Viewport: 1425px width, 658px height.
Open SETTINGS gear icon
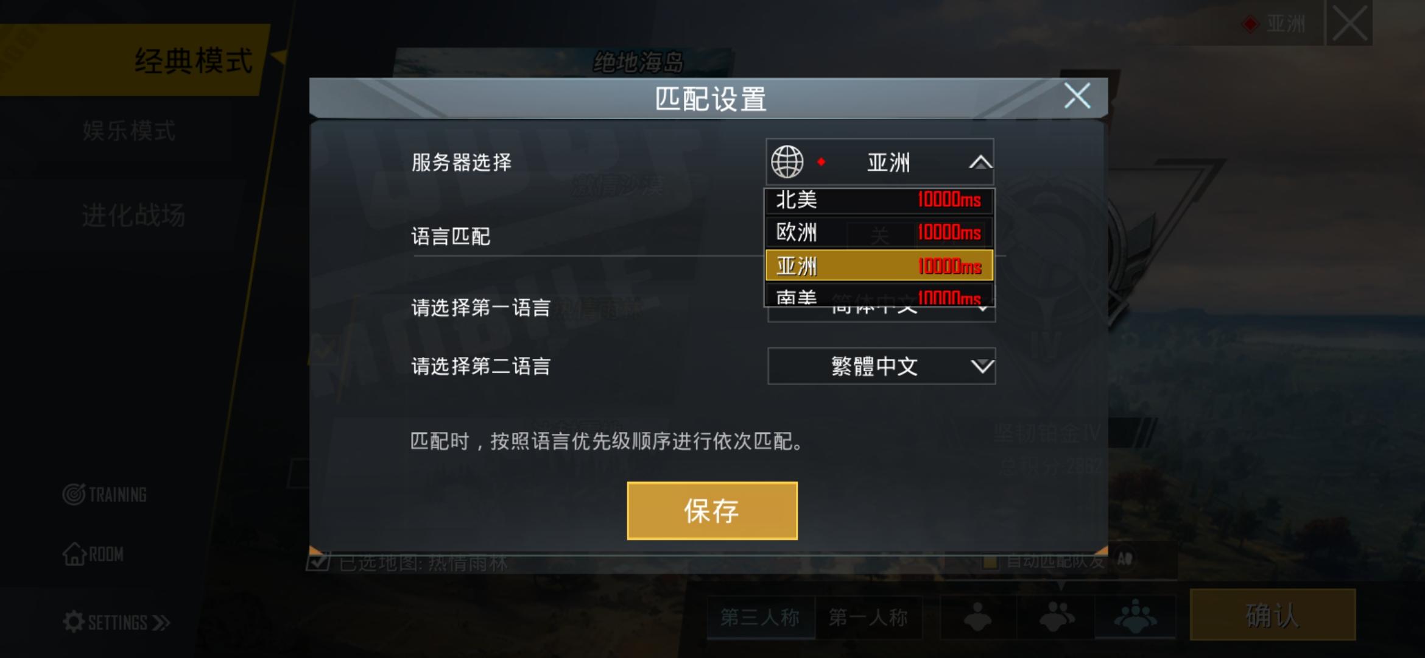pyautogui.click(x=74, y=622)
